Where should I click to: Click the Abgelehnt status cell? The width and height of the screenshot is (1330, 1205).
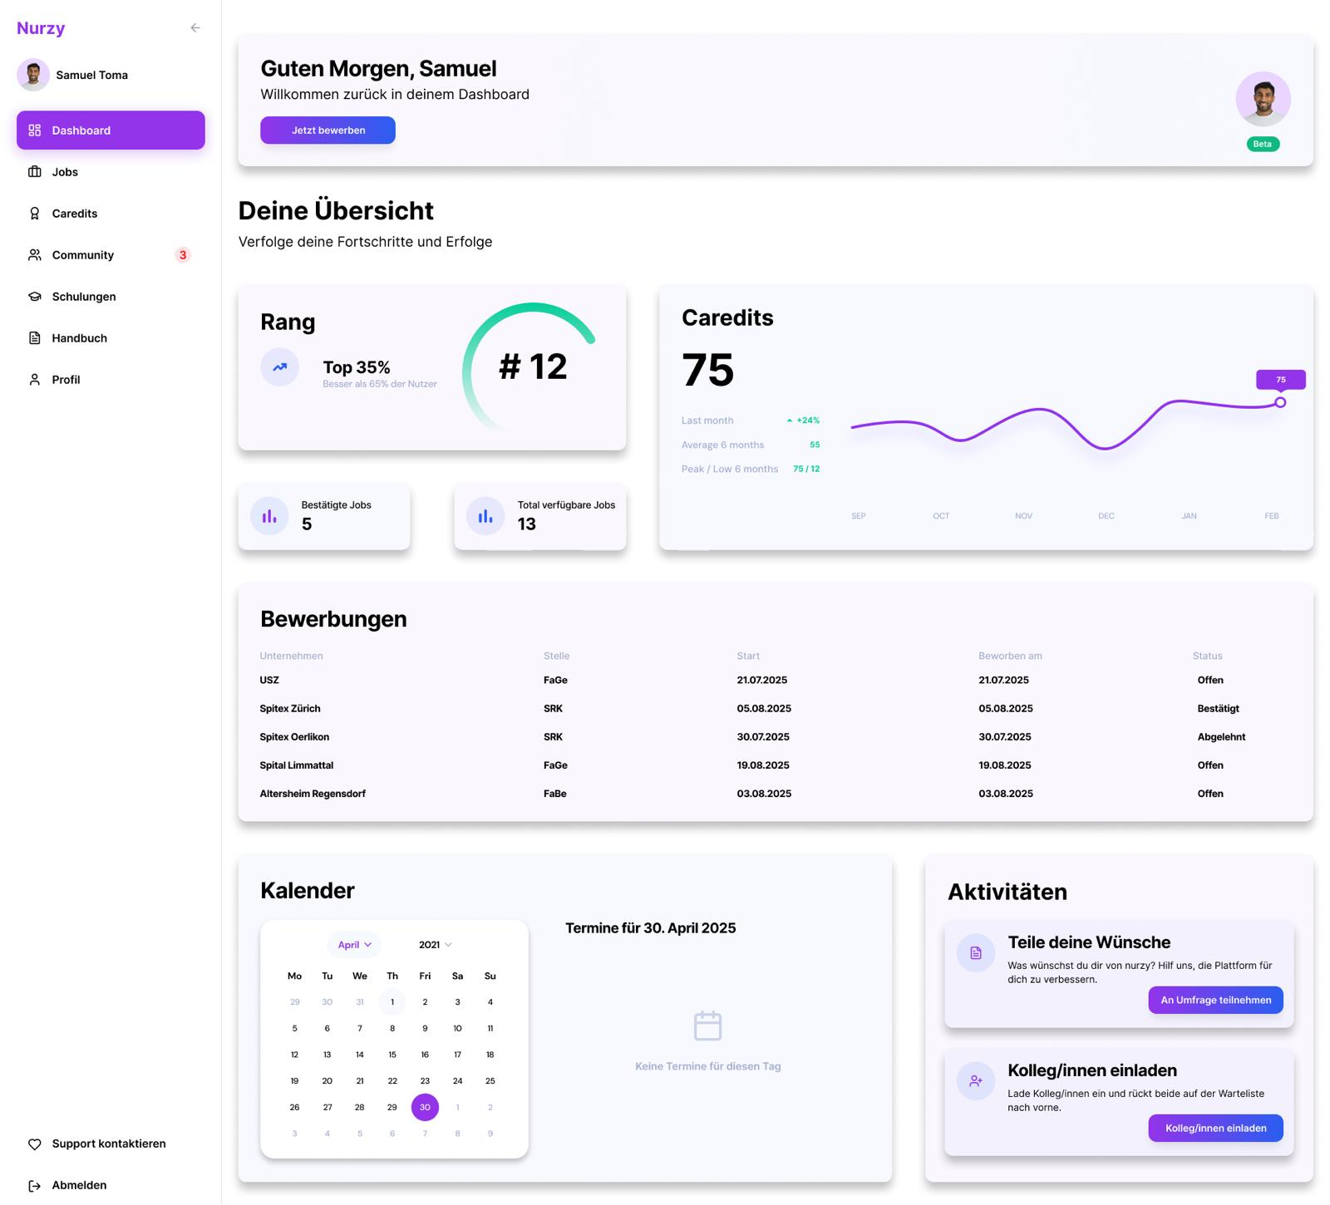pyautogui.click(x=1221, y=737)
